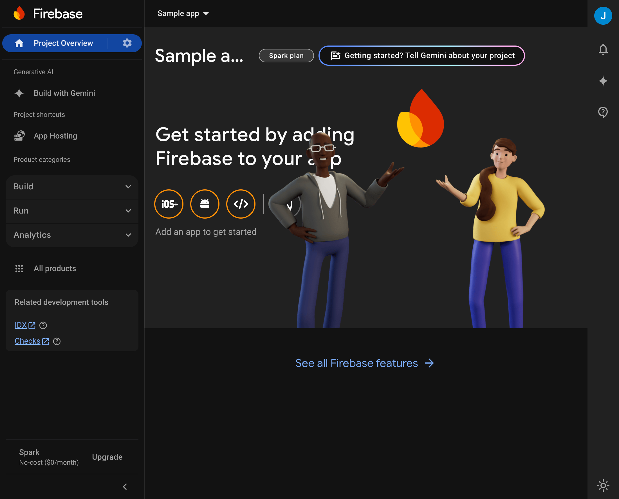Open Project Overview settings gear
This screenshot has width=619, height=499.
coord(127,43)
